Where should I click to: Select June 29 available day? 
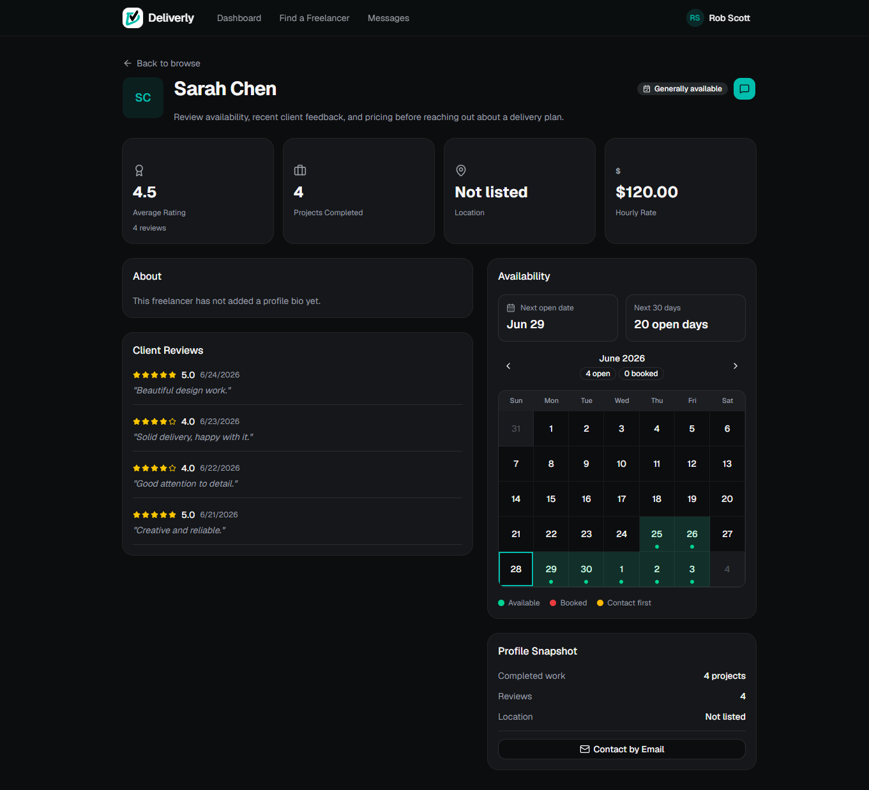tap(551, 569)
